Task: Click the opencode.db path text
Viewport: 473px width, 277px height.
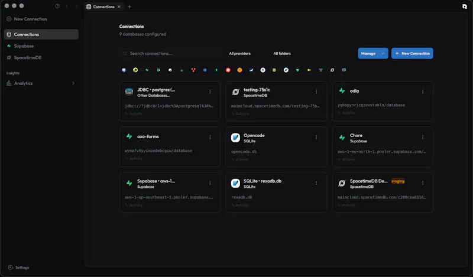Action: tap(244, 152)
